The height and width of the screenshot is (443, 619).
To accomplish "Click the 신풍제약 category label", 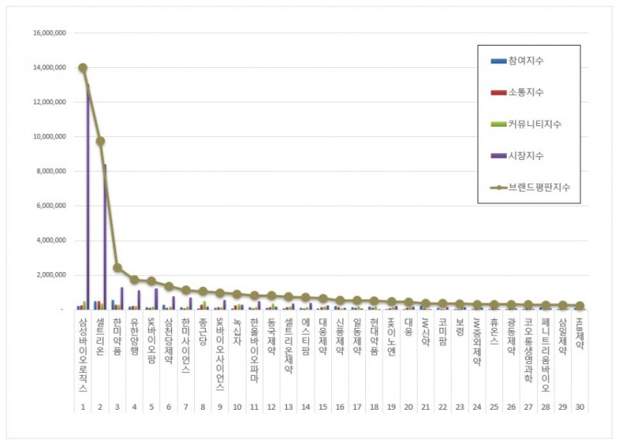I will point(340,336).
